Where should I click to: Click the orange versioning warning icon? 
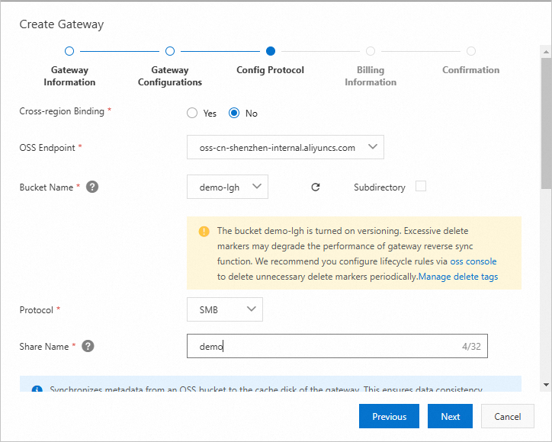(204, 231)
